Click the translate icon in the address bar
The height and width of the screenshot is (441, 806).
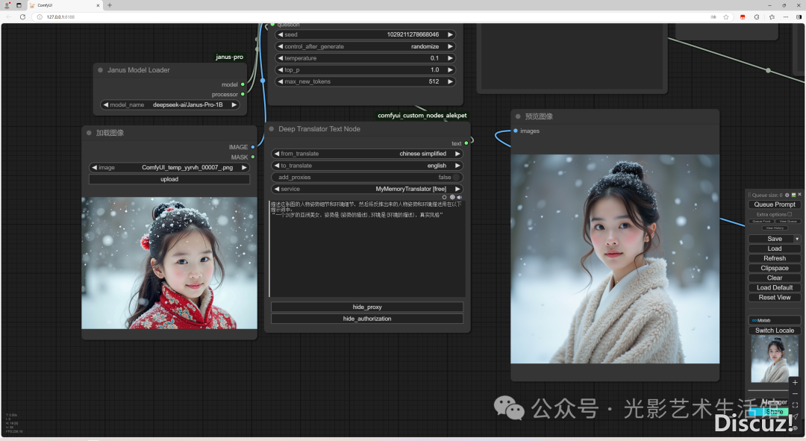(x=713, y=17)
